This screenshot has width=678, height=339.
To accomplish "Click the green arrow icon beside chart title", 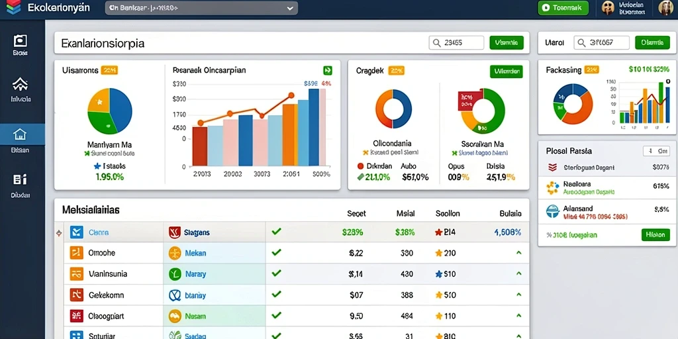I will pyautogui.click(x=327, y=70).
